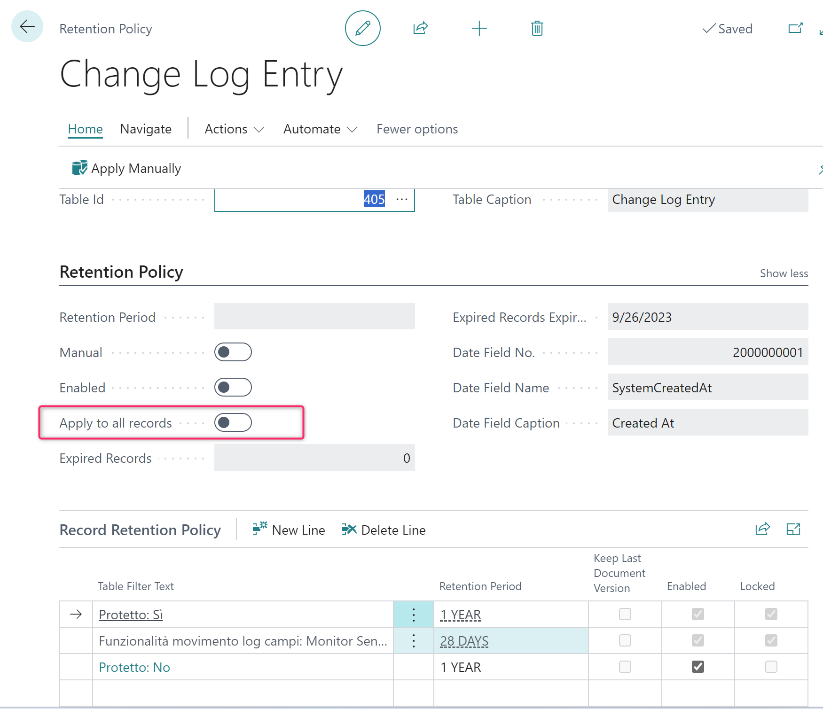Click the Apply Manually action
Viewport: 823px width, 709px height.
126,168
